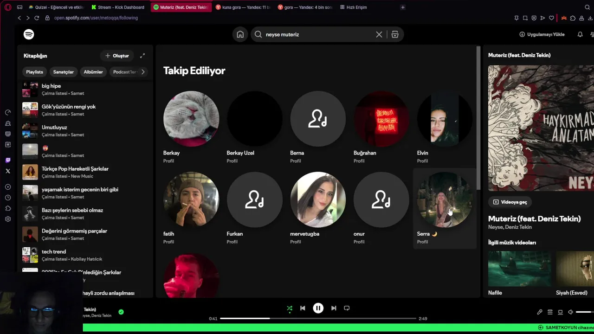
Task: Open new browser tab with plus
Action: pos(403,7)
